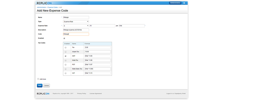Click the Name field containing Mileage

pos(76,17)
